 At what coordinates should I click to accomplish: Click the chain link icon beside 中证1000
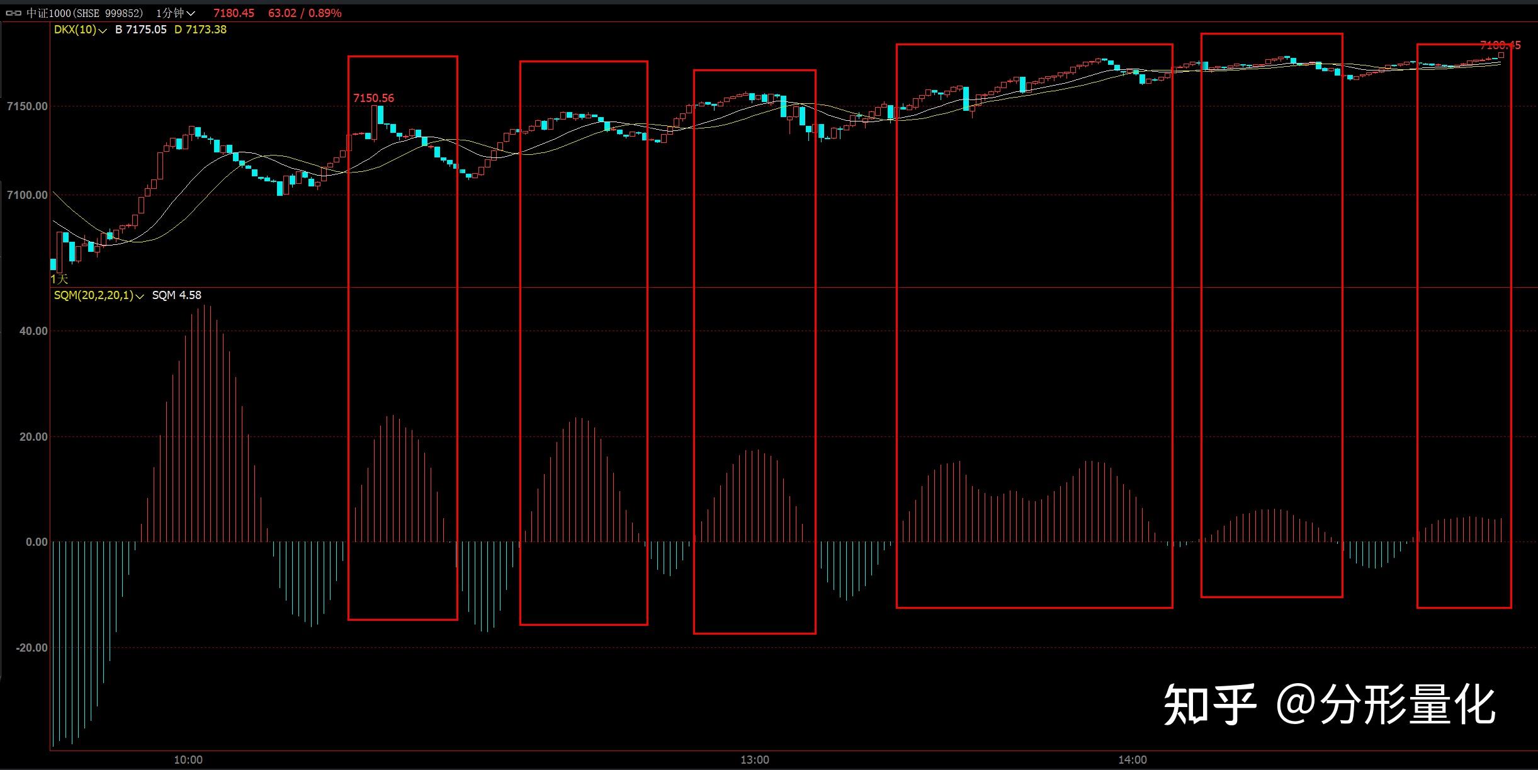[13, 13]
